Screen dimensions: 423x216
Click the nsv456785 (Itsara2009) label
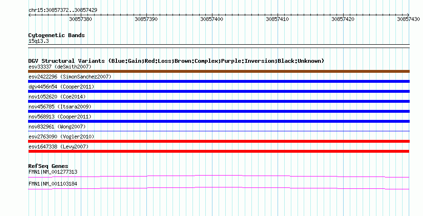click(60, 107)
